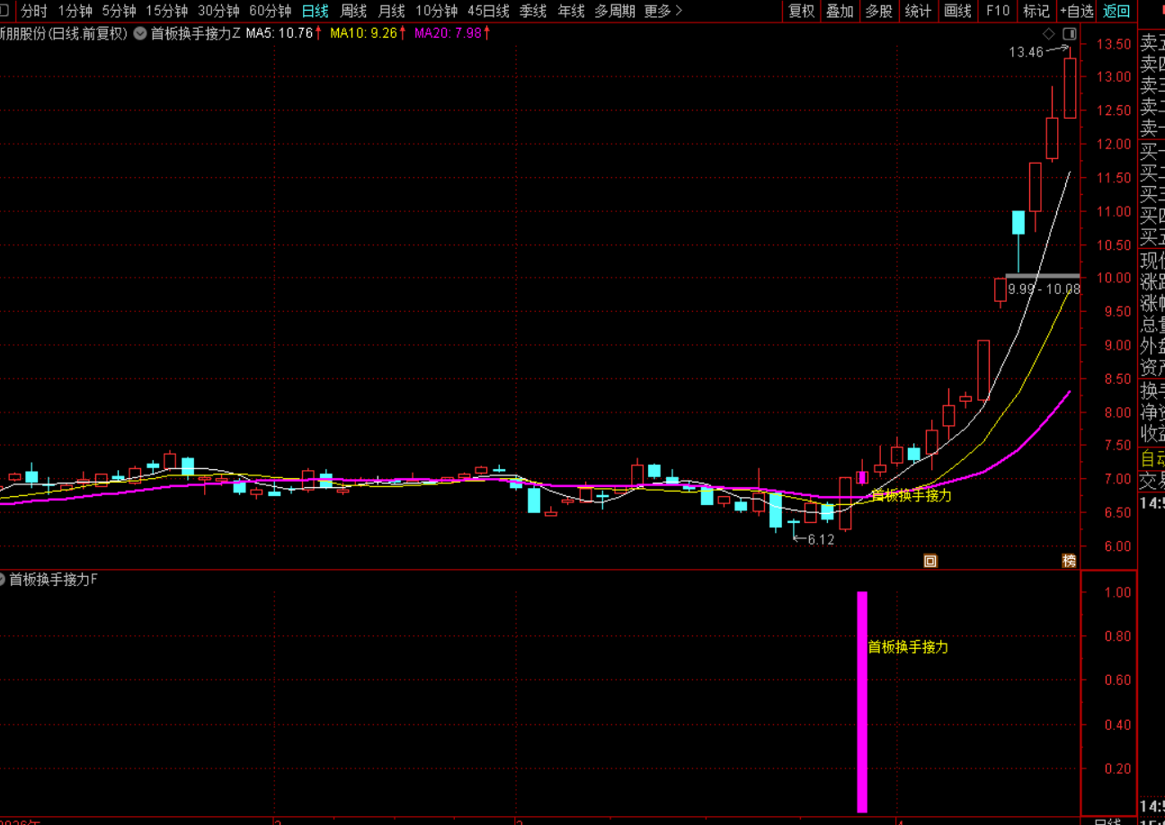The image size is (1165, 825).
Task: Click the 复权 button
Action: (x=801, y=11)
